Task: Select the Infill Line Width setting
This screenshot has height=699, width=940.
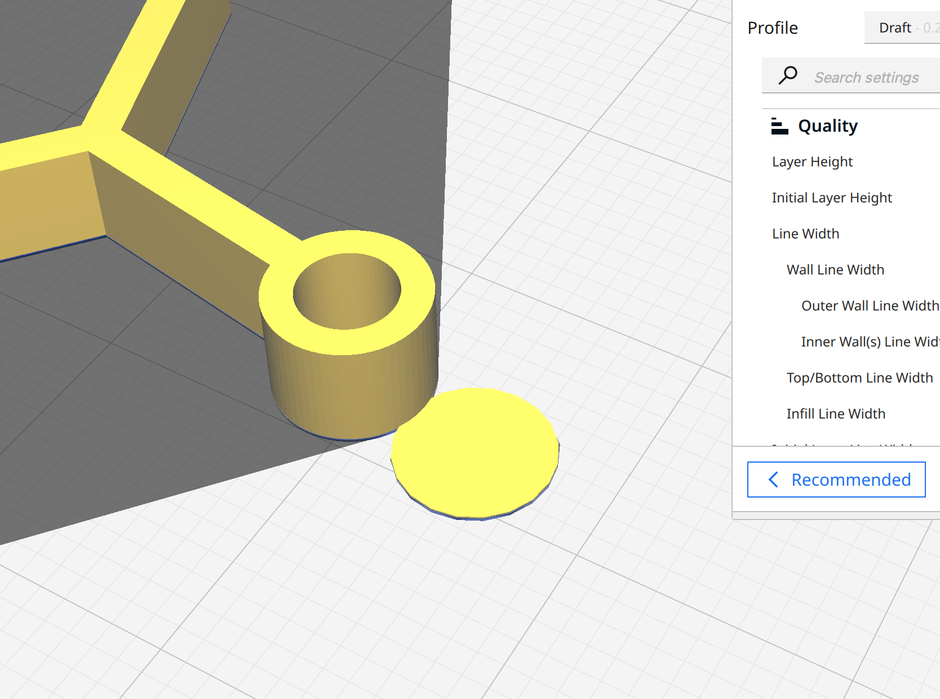Action: click(836, 414)
